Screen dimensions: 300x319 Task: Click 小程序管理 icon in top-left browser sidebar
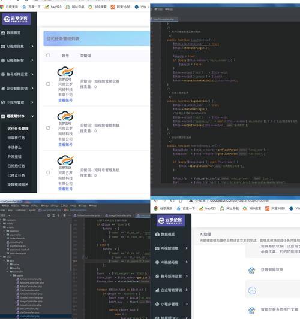click(3, 102)
